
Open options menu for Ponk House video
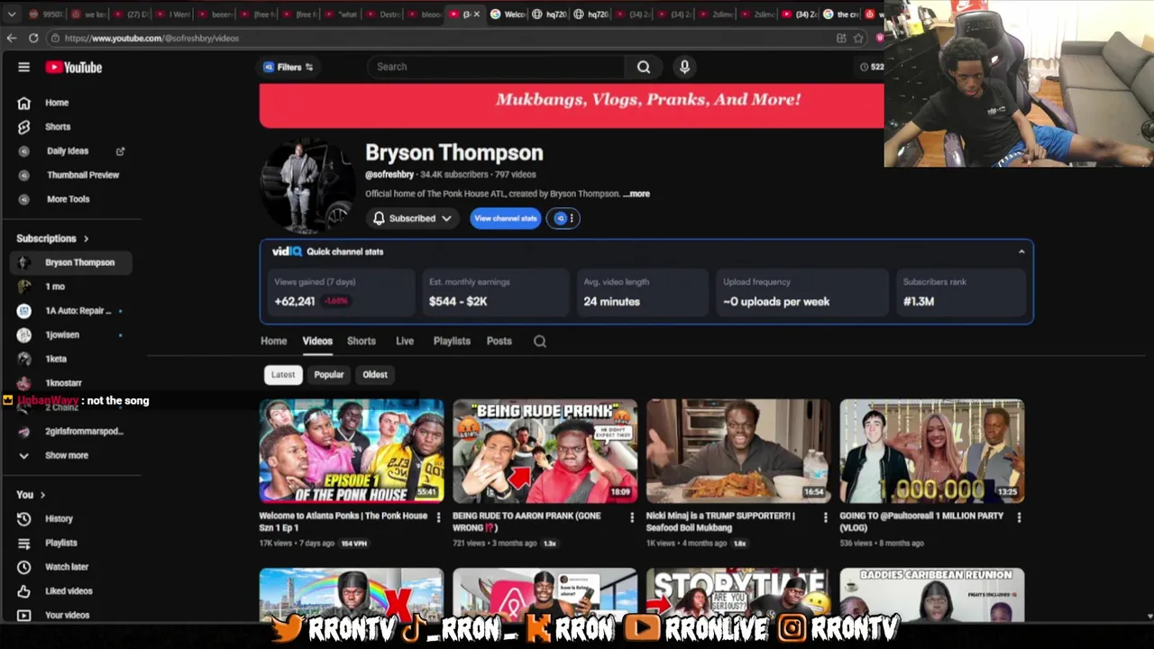coord(439,517)
